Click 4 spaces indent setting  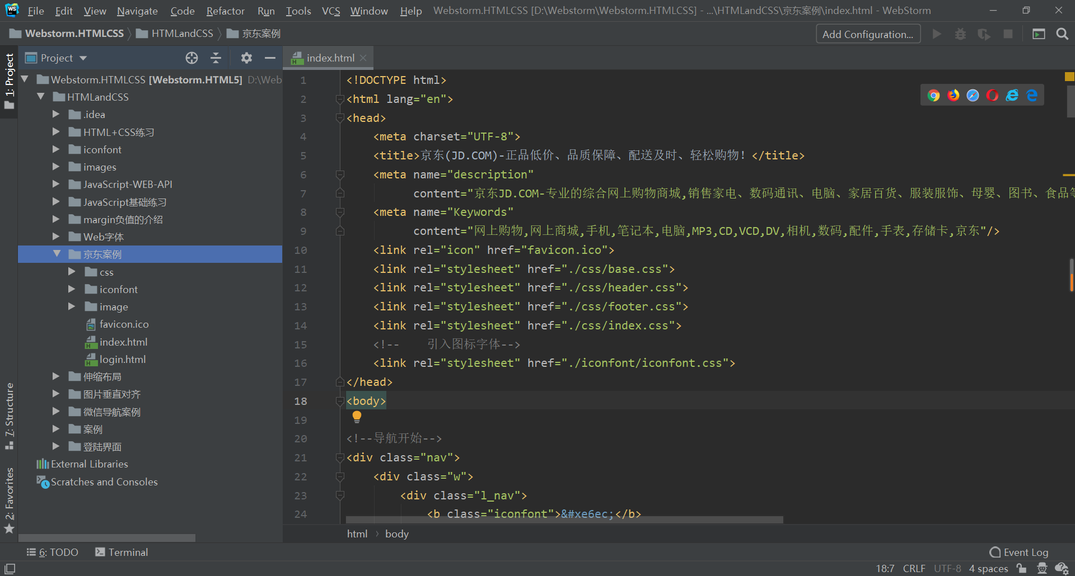(x=988, y=569)
